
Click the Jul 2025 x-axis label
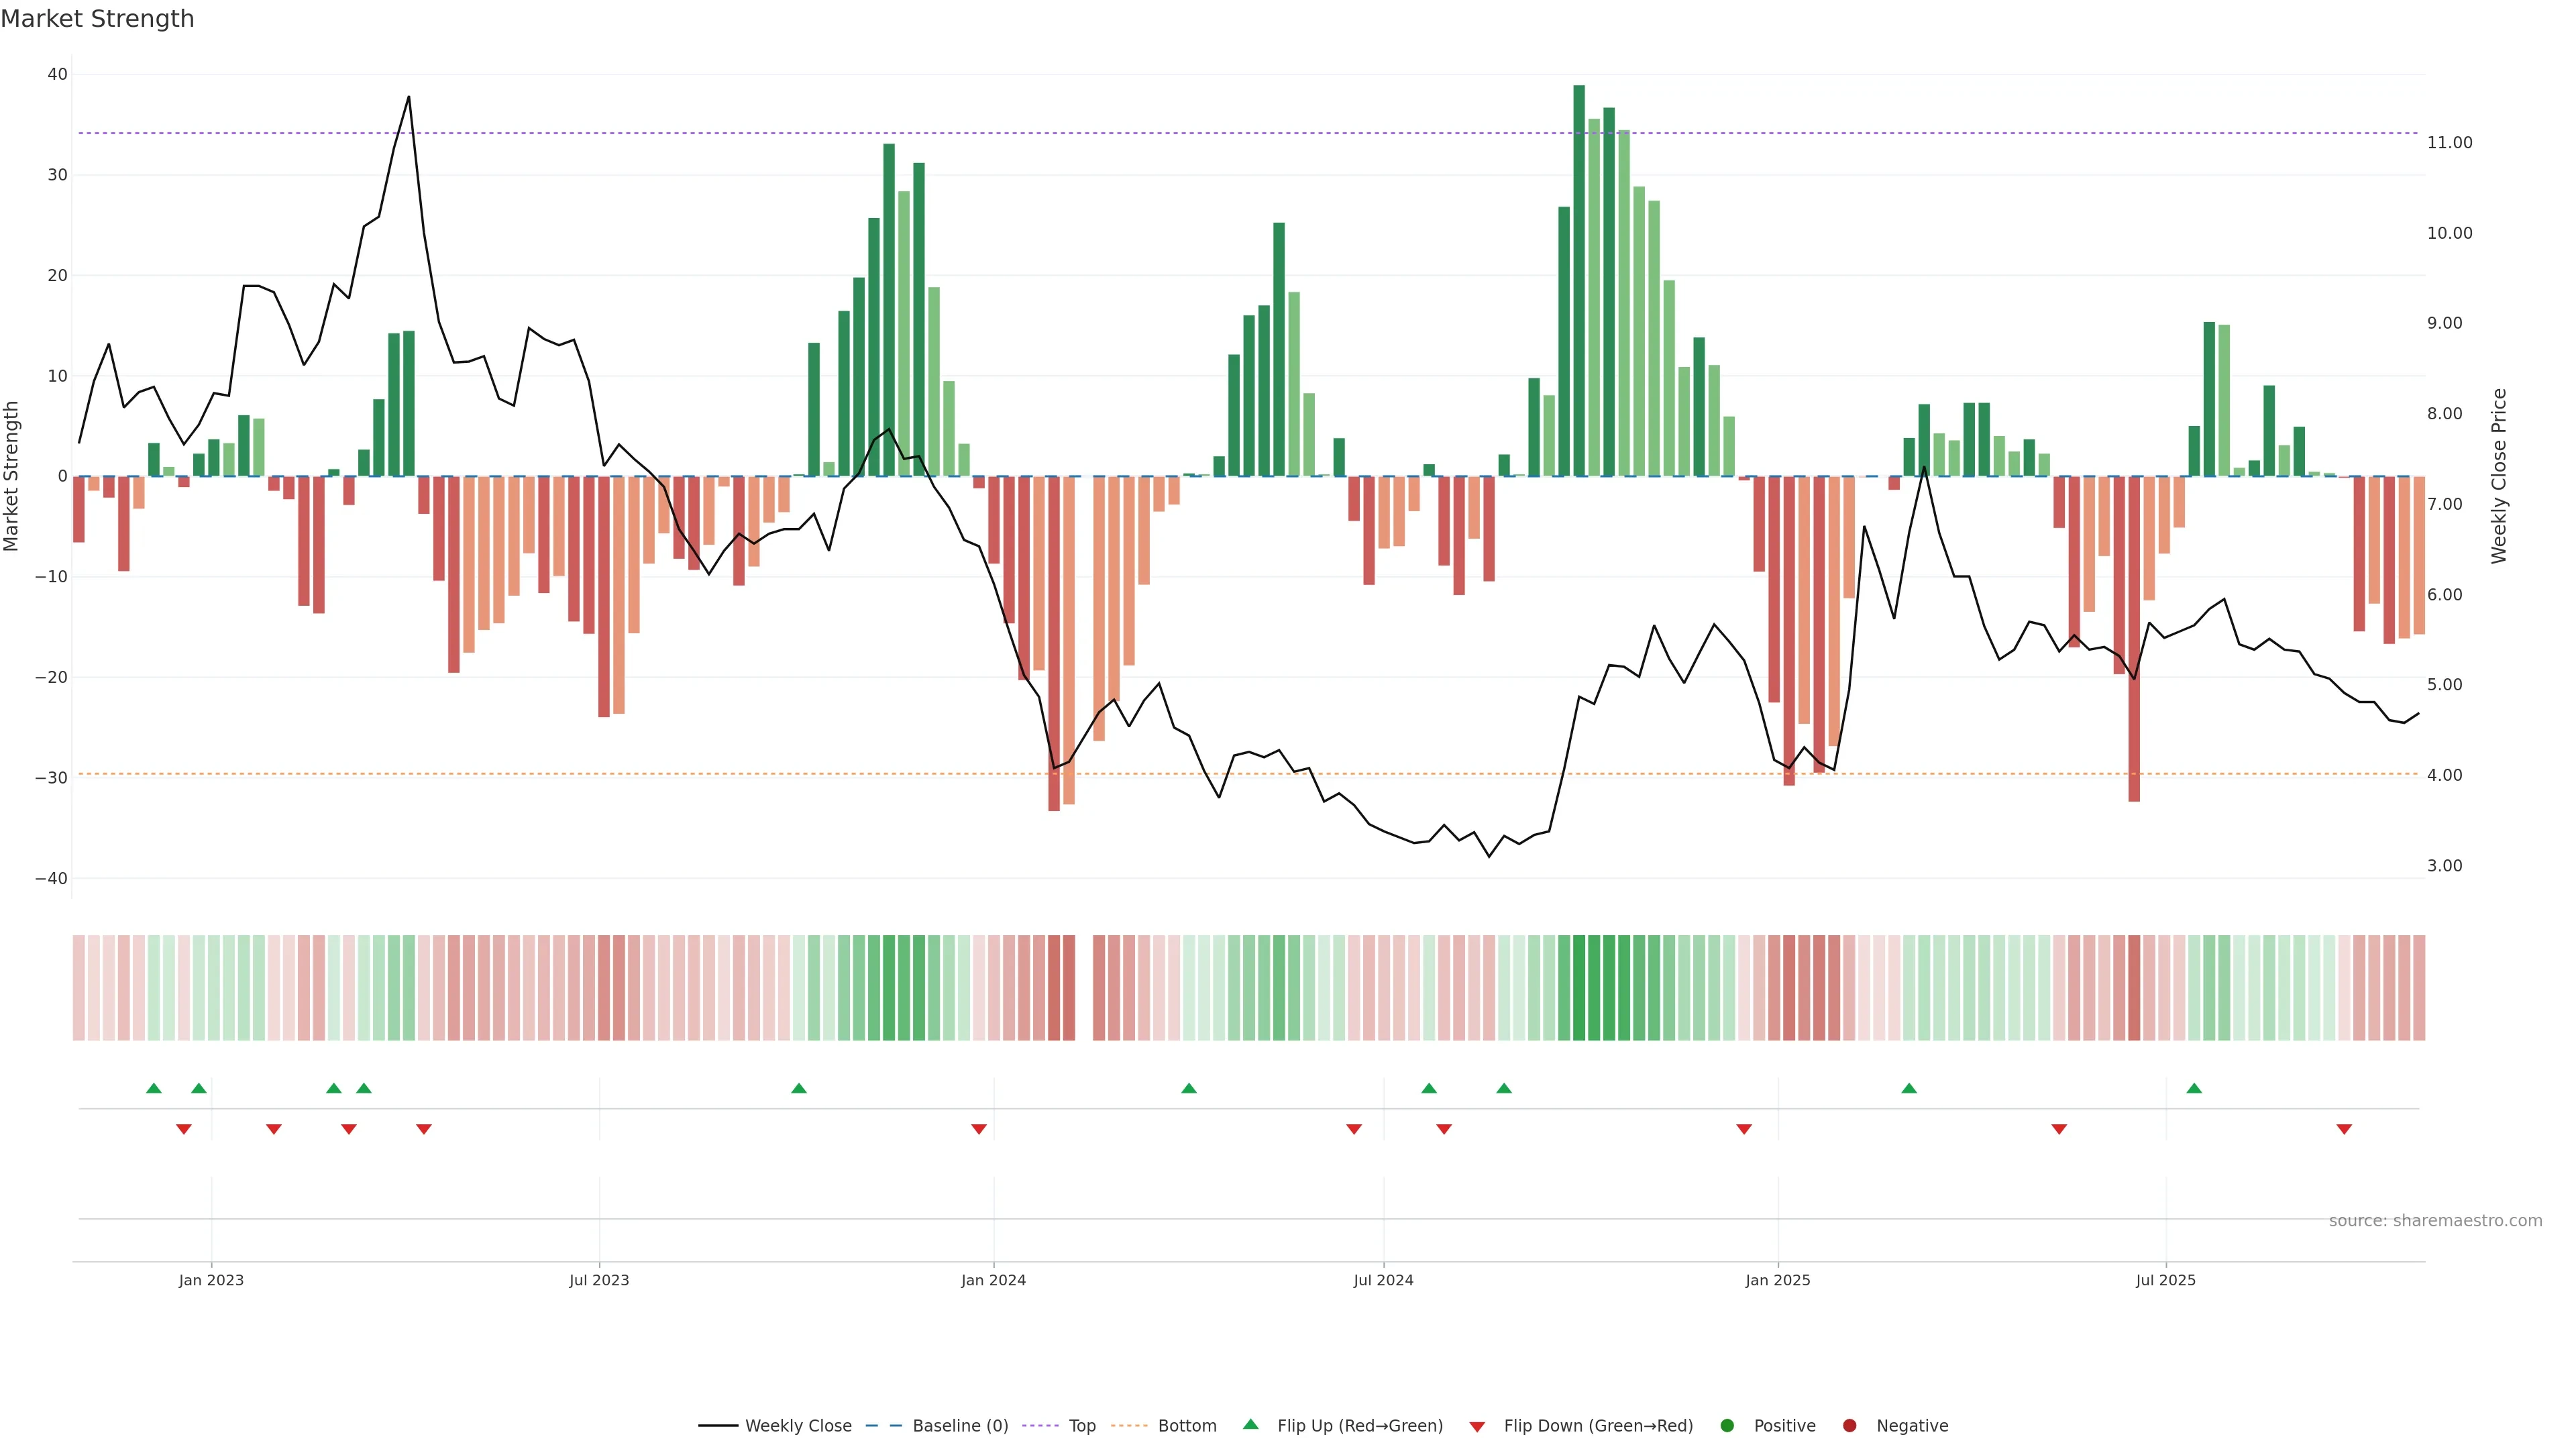coord(2165,1280)
